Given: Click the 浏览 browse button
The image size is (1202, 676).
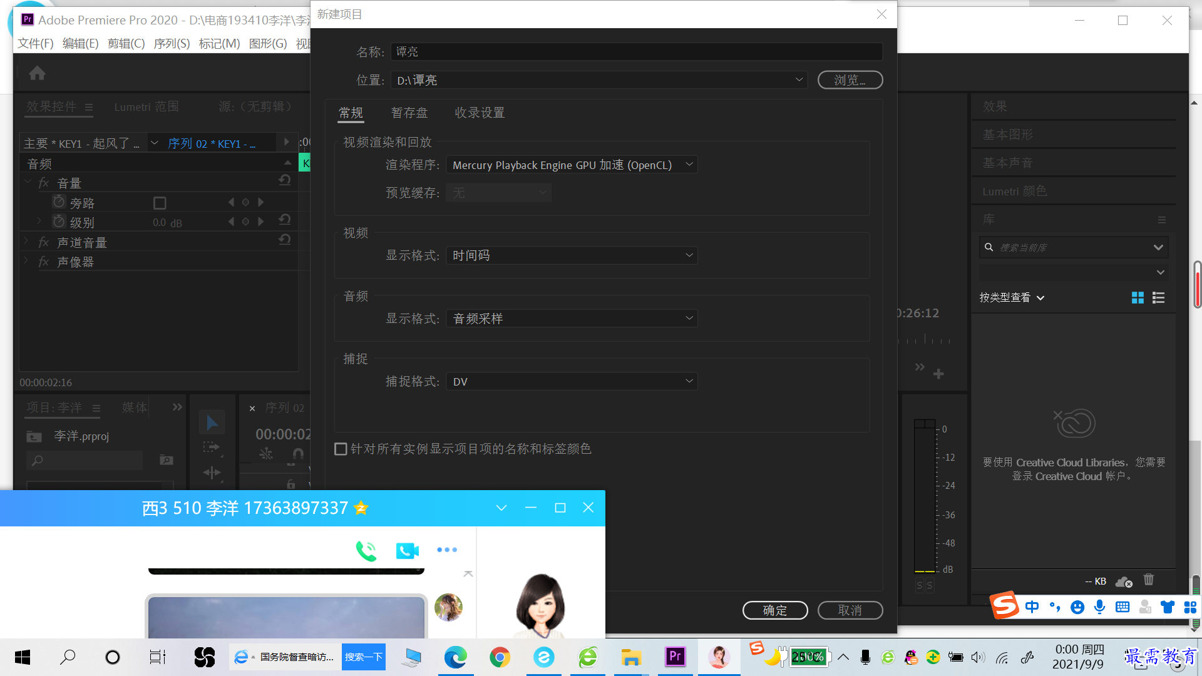Looking at the screenshot, I should click(850, 80).
